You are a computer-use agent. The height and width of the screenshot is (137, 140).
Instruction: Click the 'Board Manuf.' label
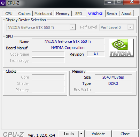pos(17,48)
